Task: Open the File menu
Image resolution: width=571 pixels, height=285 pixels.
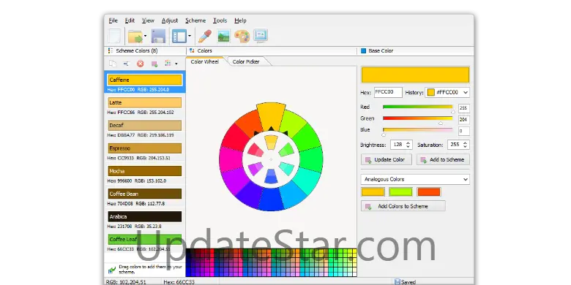Action: point(113,20)
